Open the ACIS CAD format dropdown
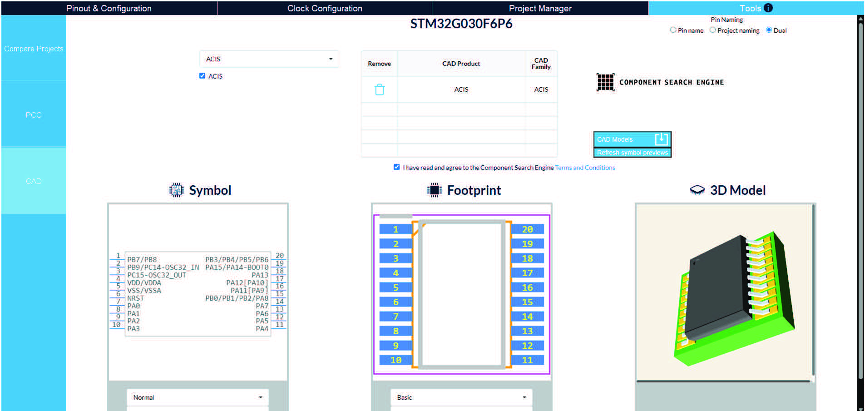This screenshot has width=865, height=411. pyautogui.click(x=269, y=59)
